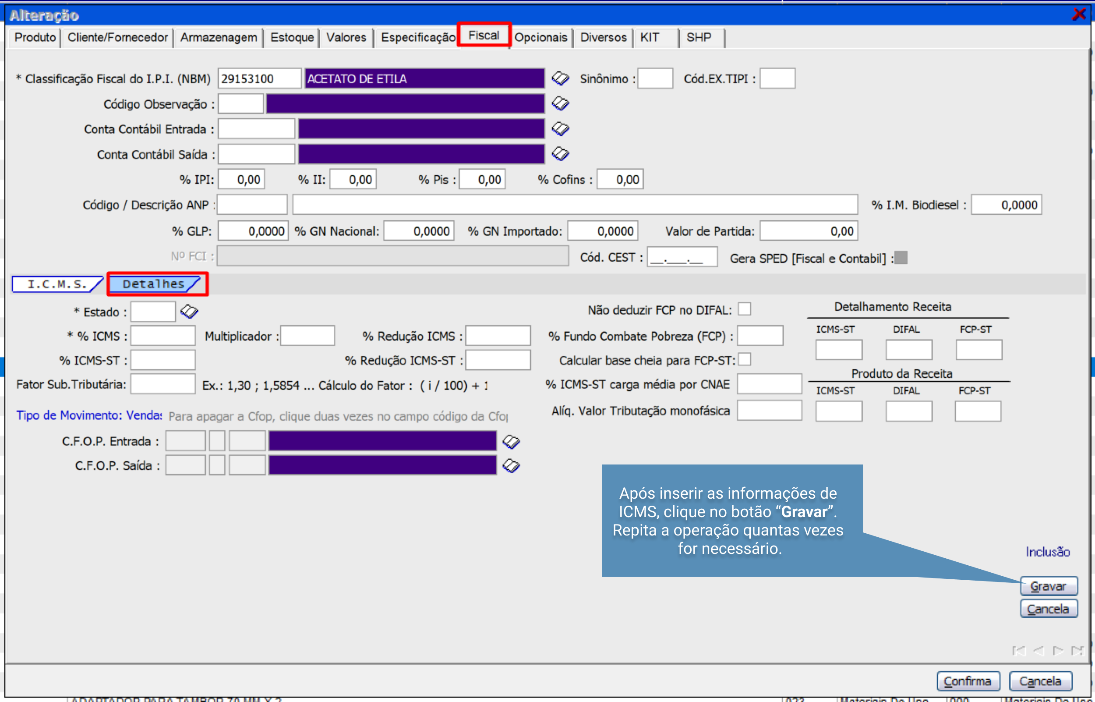The width and height of the screenshot is (1095, 702).
Task: Focus the Cód. CEST field
Action: click(x=682, y=258)
